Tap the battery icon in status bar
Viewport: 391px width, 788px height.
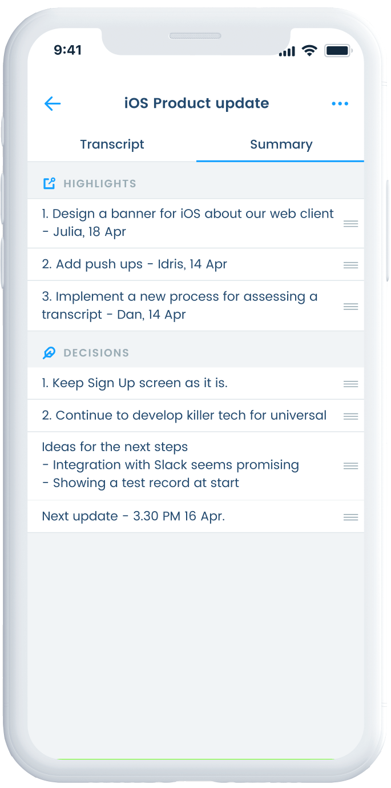(337, 51)
